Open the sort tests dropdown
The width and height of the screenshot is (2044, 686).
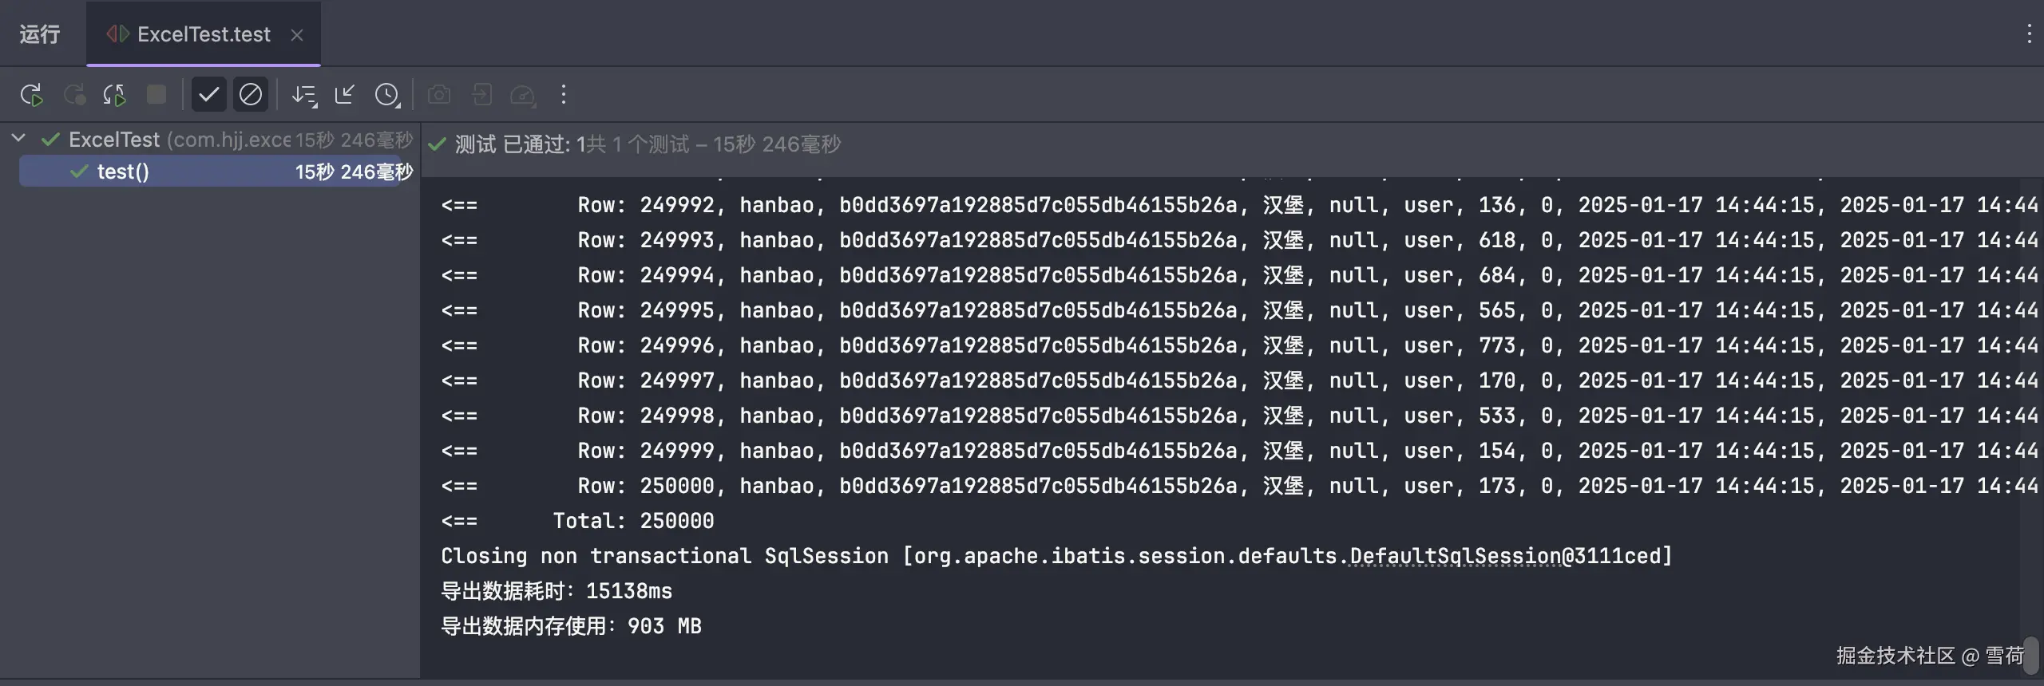point(304,95)
